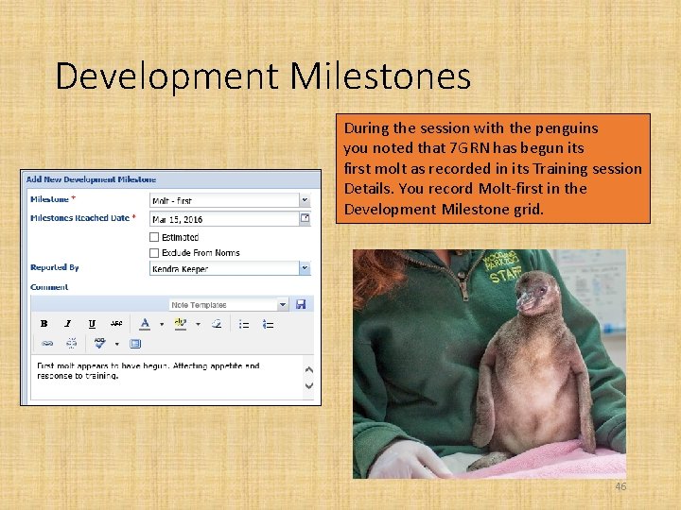The width and height of the screenshot is (681, 510).
Task: Insert a bulleted list
Action: click(244, 324)
